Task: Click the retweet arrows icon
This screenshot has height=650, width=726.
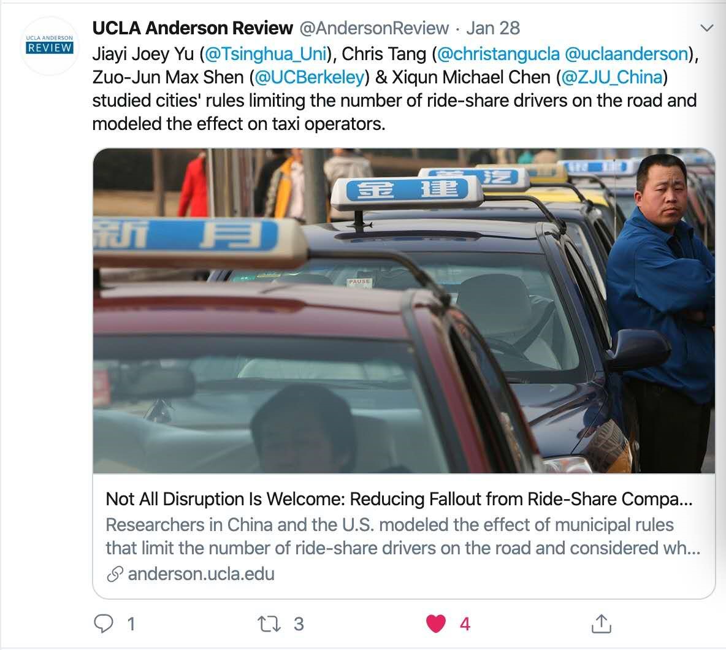Action: (269, 624)
